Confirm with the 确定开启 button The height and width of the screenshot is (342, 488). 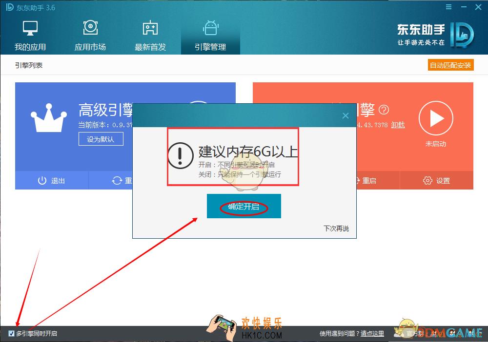[x=244, y=206]
